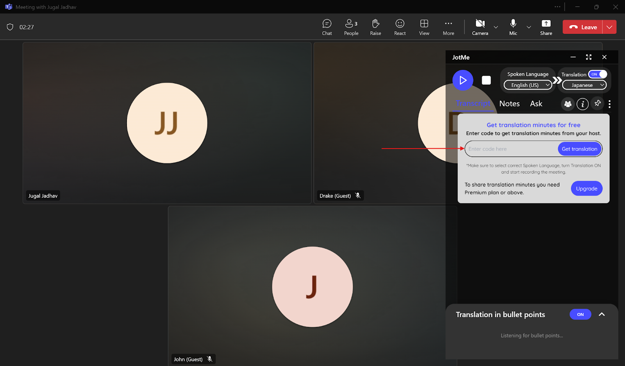Switch to the Ask tab
The image size is (625, 366).
[536, 103]
